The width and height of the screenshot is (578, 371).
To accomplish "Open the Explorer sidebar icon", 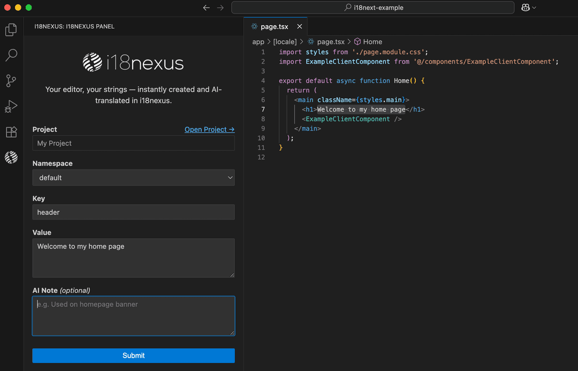I will click(x=11, y=29).
